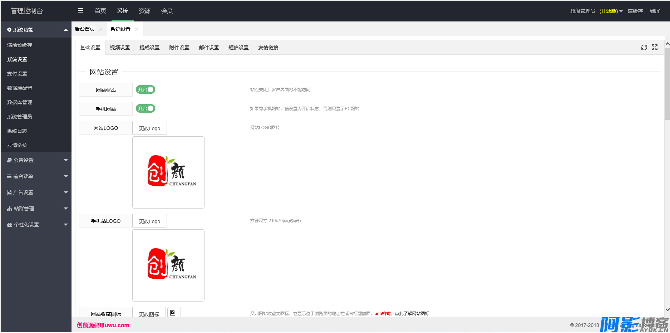Click the 前台菜单 bars icon

coord(9,176)
